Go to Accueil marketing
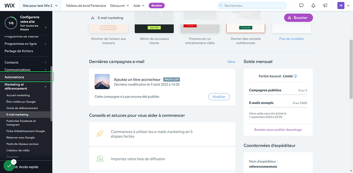This screenshot has height=173, width=353. coord(18,95)
